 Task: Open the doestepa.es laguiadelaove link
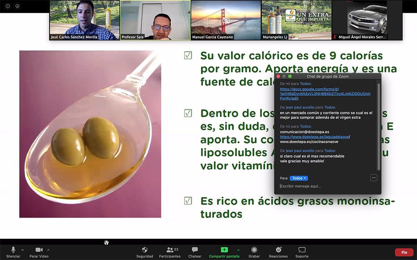click(x=314, y=136)
